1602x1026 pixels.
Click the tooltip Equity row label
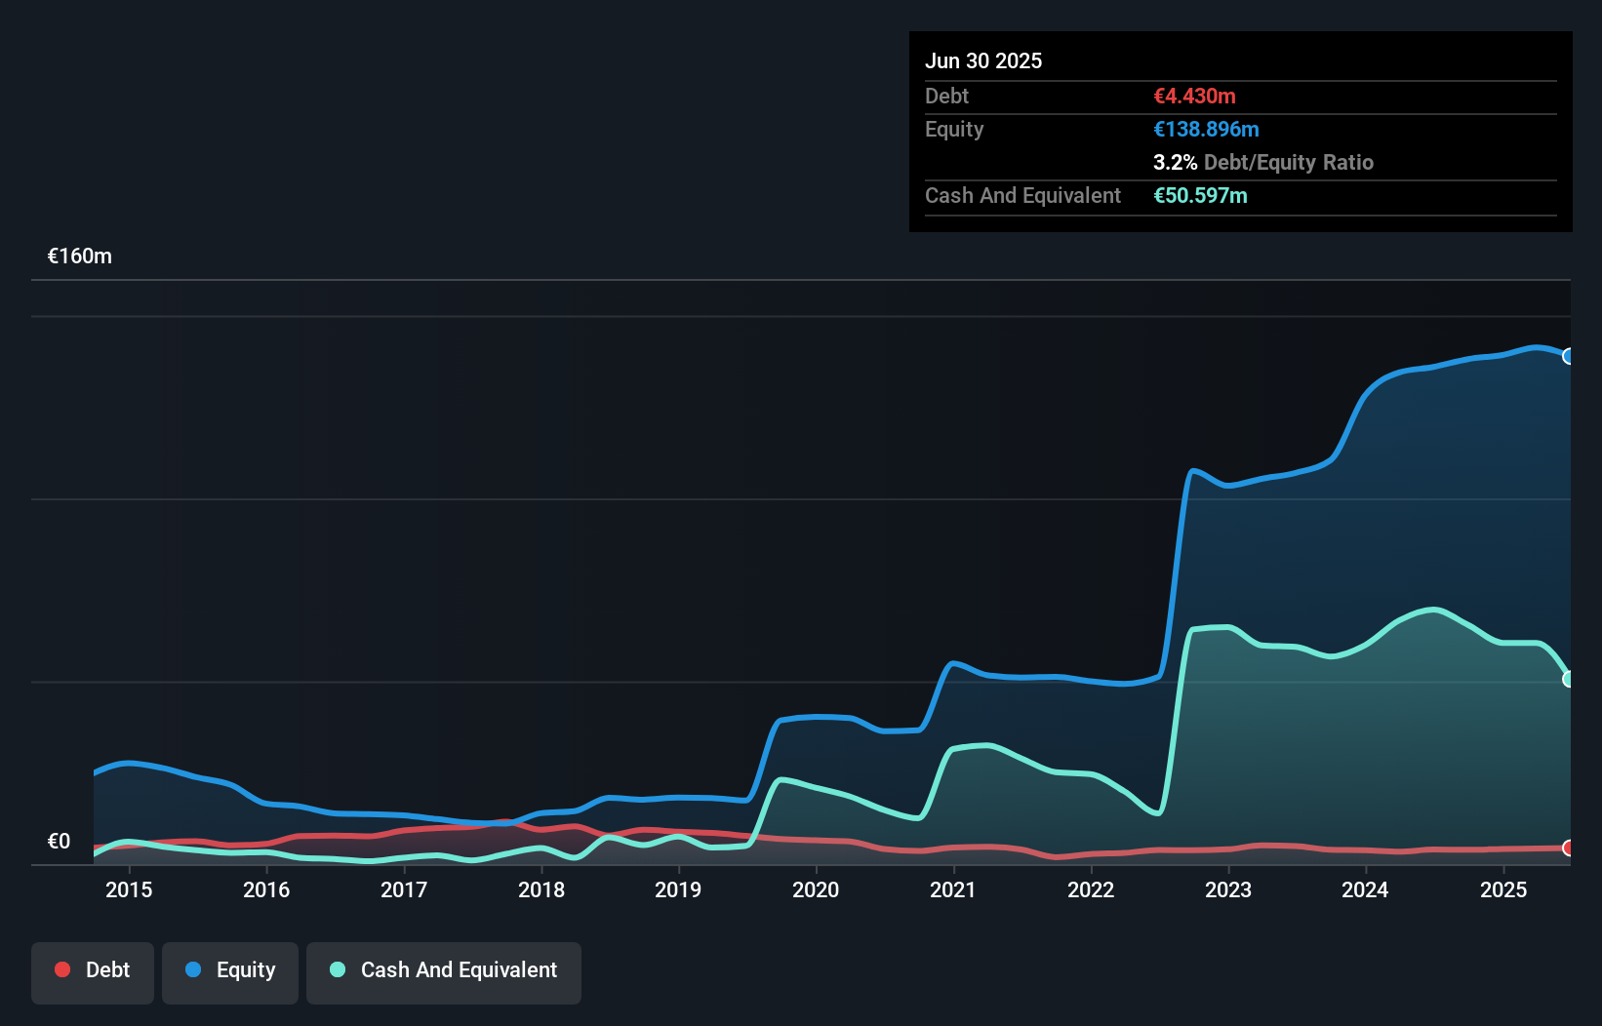pos(954,129)
